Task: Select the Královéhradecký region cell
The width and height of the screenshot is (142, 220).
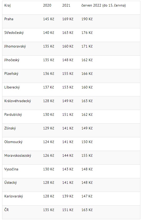Action: tap(18, 101)
